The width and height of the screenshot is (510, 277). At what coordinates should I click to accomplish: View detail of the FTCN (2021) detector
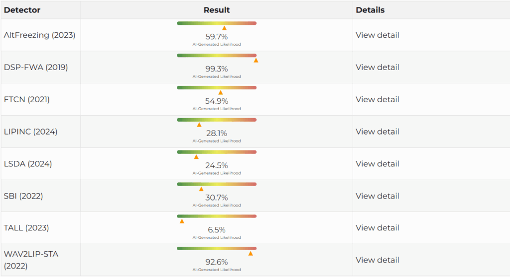pyautogui.click(x=378, y=99)
